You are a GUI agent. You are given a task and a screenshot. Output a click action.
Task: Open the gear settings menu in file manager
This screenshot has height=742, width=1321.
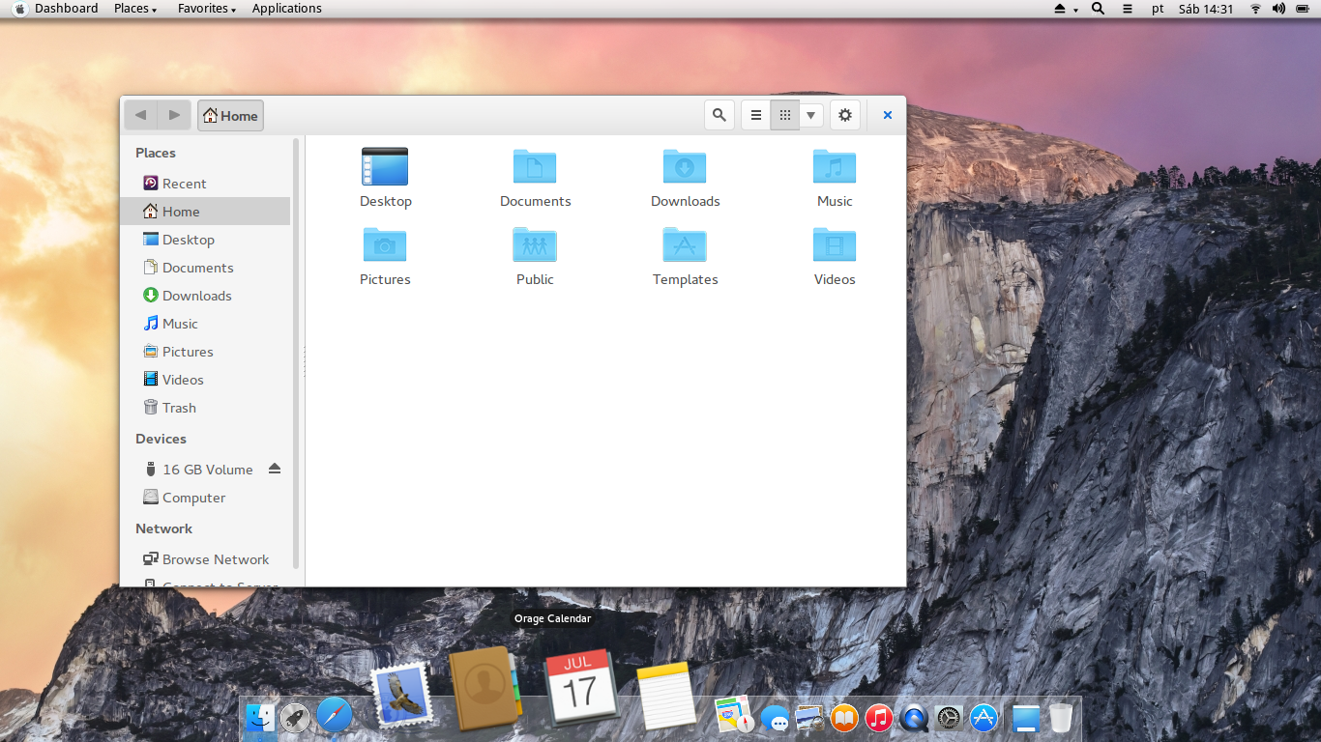click(845, 115)
